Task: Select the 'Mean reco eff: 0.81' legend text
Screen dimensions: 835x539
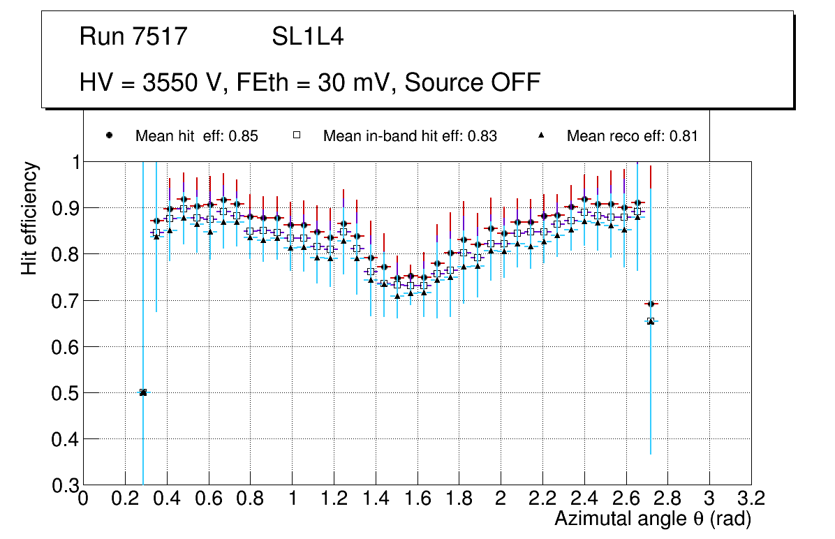Action: [x=632, y=136]
